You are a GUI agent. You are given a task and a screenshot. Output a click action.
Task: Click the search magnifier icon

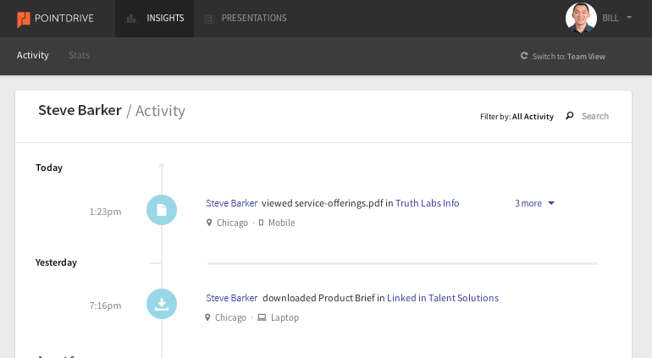[570, 116]
